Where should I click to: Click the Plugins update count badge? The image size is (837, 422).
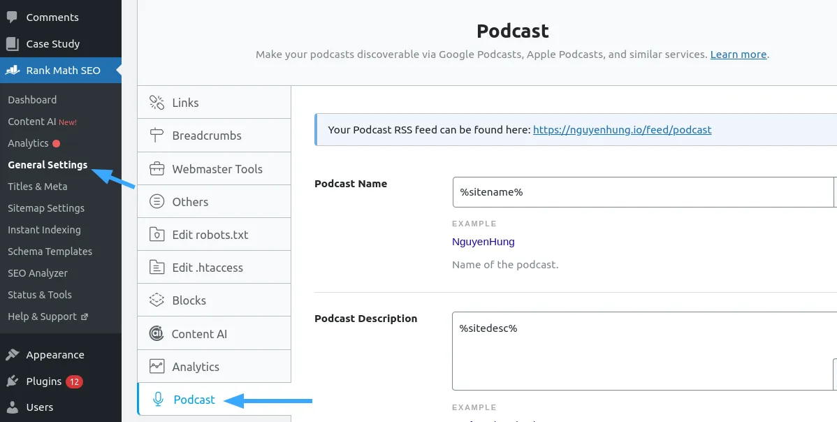point(74,382)
